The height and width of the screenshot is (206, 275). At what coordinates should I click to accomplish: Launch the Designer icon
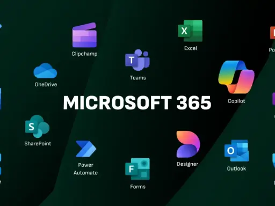click(x=188, y=144)
